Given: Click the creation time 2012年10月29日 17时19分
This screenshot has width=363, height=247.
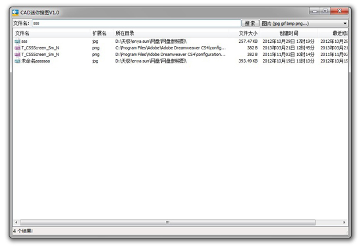Looking at the screenshot, I should (289, 41).
